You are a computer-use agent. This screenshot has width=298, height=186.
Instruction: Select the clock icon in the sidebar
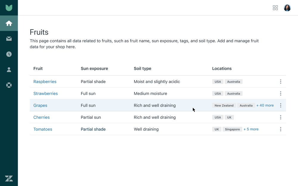click(9, 54)
